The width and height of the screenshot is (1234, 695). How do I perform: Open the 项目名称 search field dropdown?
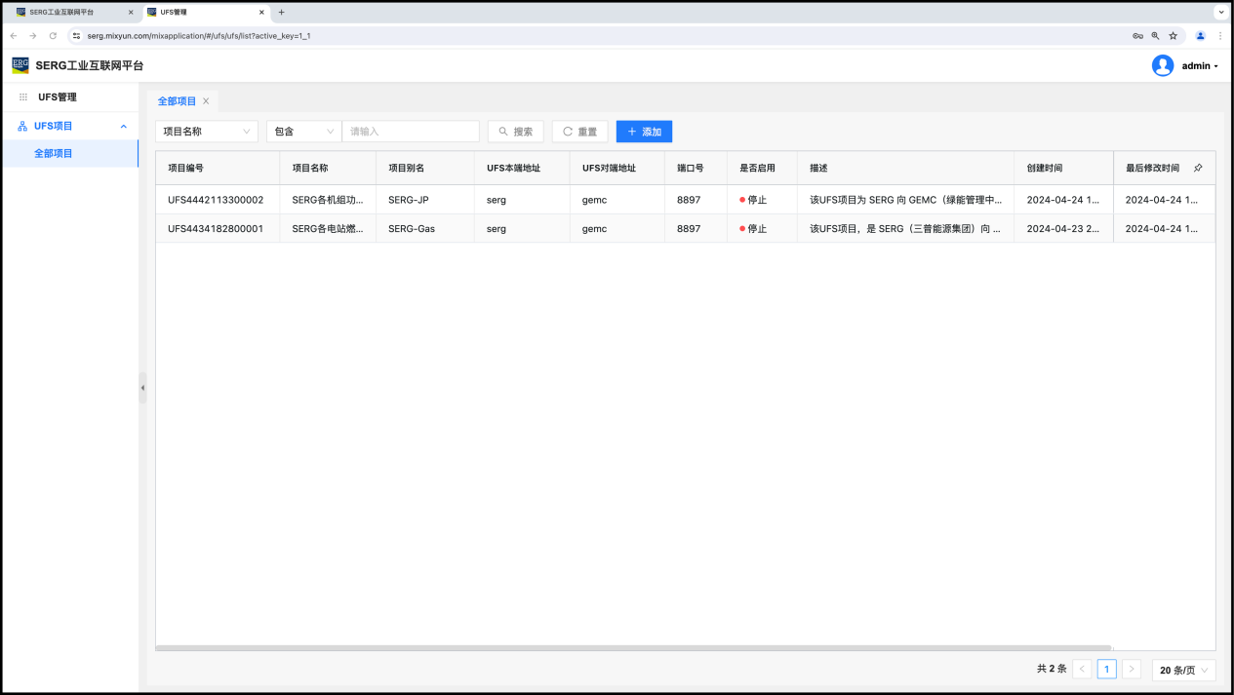(207, 132)
